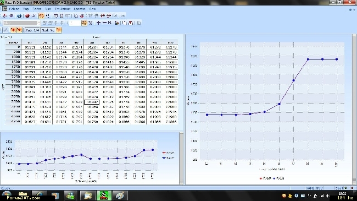Click the N. button in the second toolbar

tap(110, 23)
